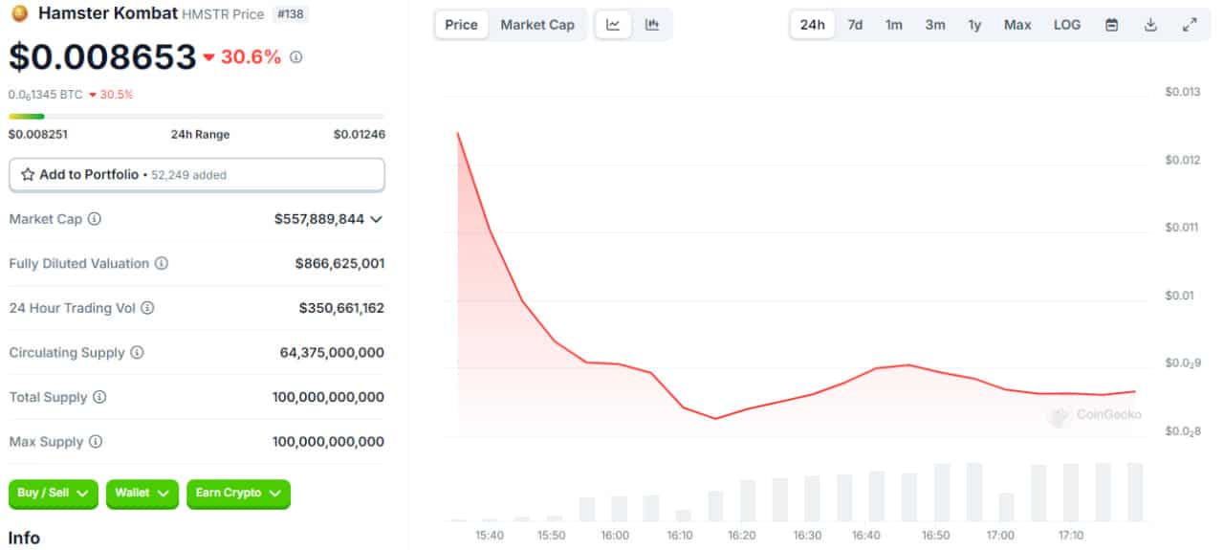Click the 17:00 time axis label
This screenshot has width=1224, height=550.
pyautogui.click(x=1001, y=536)
